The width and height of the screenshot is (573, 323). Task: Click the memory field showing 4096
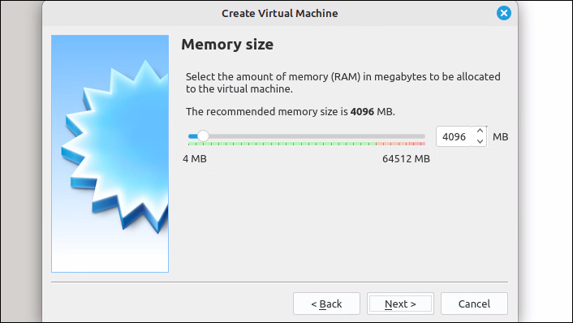455,136
